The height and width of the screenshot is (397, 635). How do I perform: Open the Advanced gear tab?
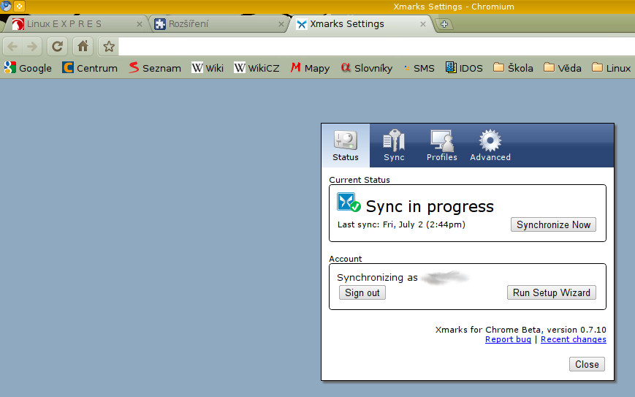pyautogui.click(x=490, y=145)
